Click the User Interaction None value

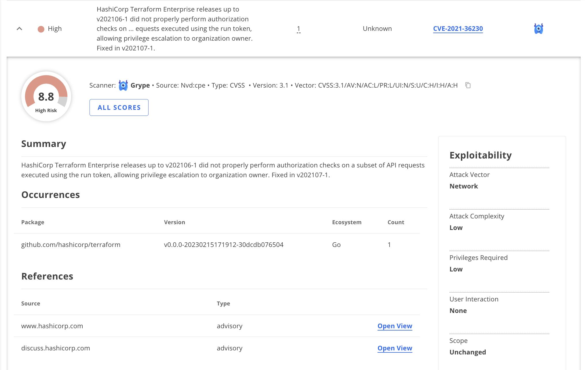point(458,311)
